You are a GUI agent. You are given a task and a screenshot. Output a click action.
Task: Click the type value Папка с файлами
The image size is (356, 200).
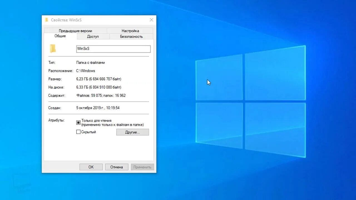pyautogui.click(x=91, y=62)
